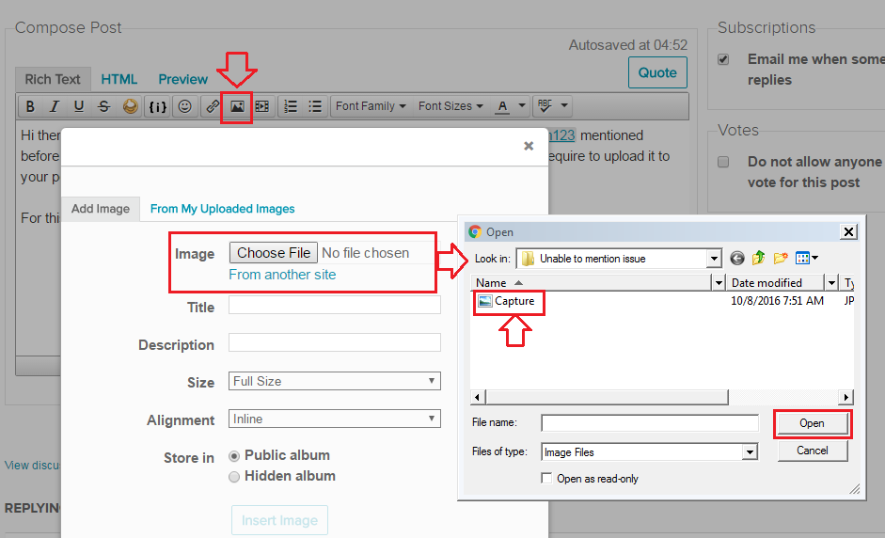Expand the Size dropdown showing Full Size
The image size is (885, 538).
[335, 381]
